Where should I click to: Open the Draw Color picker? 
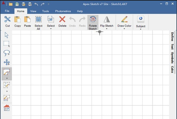coord(124,22)
